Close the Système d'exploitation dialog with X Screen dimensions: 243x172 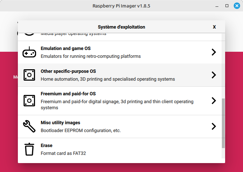[x=214, y=27]
